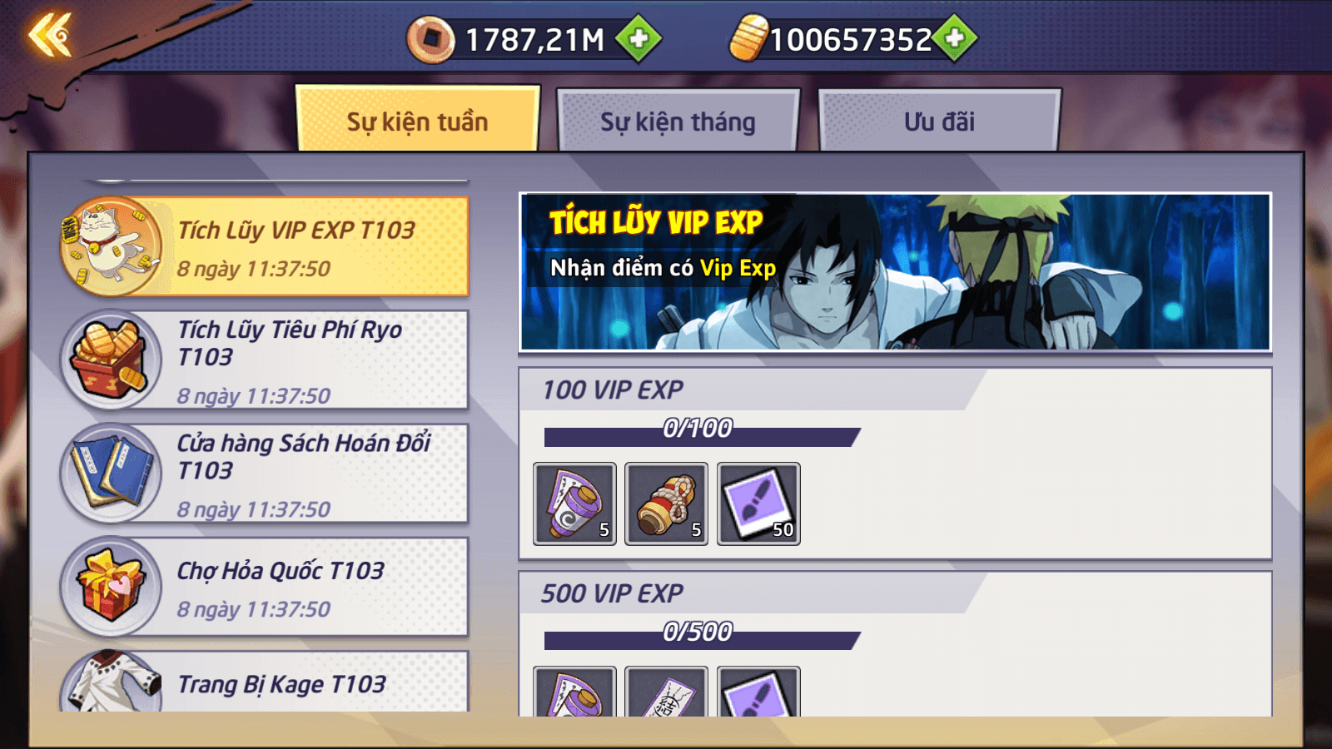Tap the golden back arrow icon
Screen dimensions: 1332x749
pyautogui.click(x=50, y=35)
